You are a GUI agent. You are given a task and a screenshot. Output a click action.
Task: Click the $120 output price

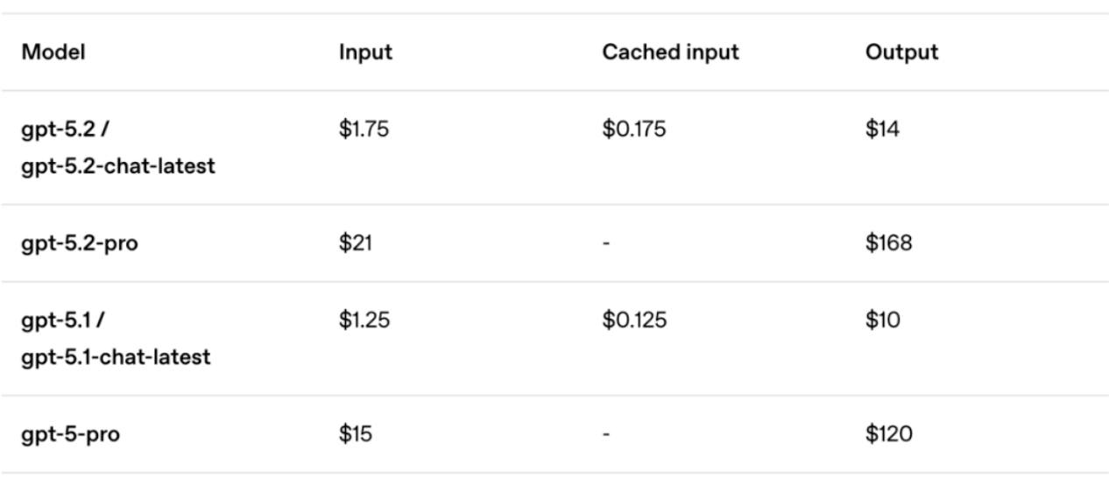888,433
